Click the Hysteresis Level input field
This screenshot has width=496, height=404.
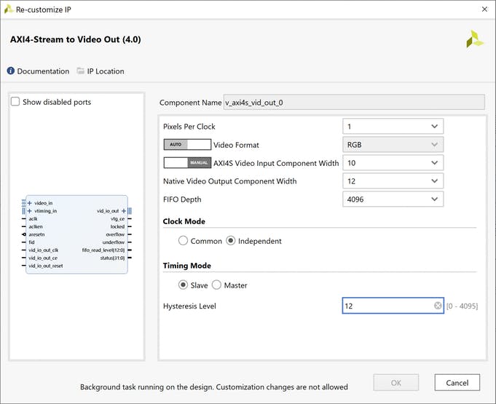click(386, 306)
